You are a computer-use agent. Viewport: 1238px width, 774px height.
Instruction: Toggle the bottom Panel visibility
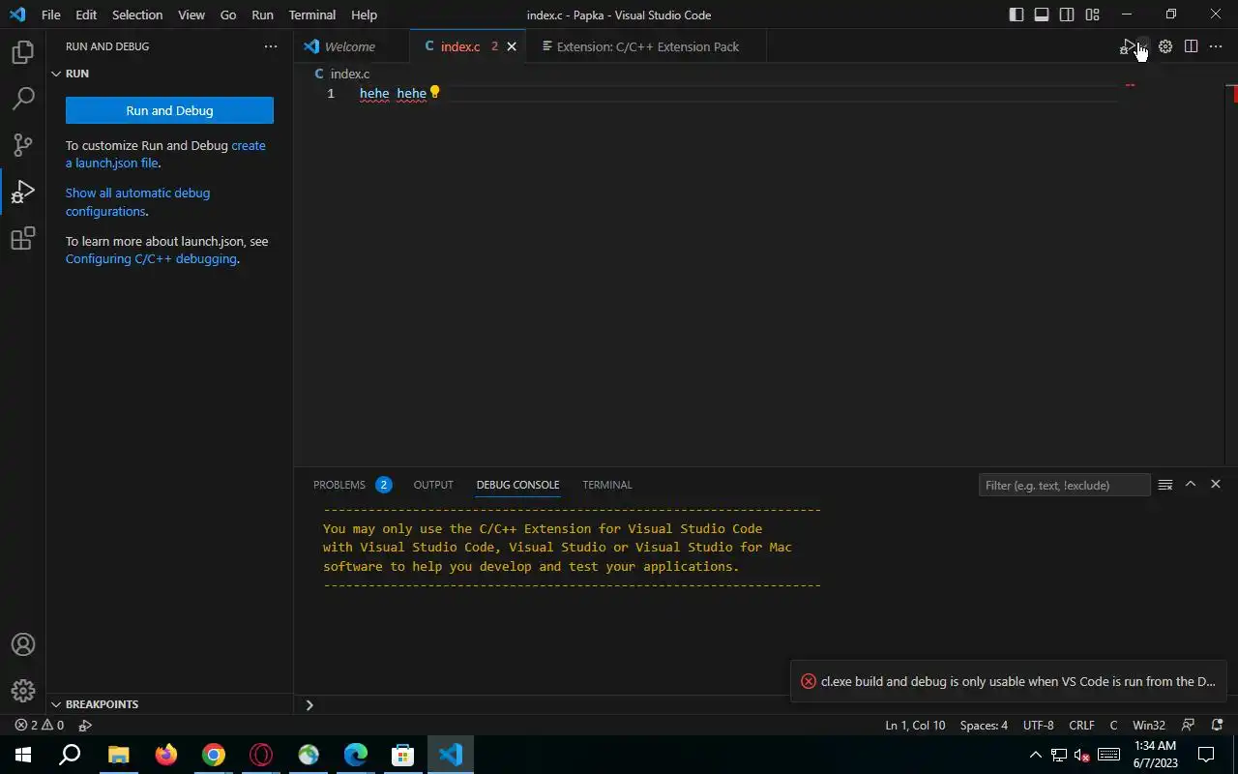(x=1042, y=15)
